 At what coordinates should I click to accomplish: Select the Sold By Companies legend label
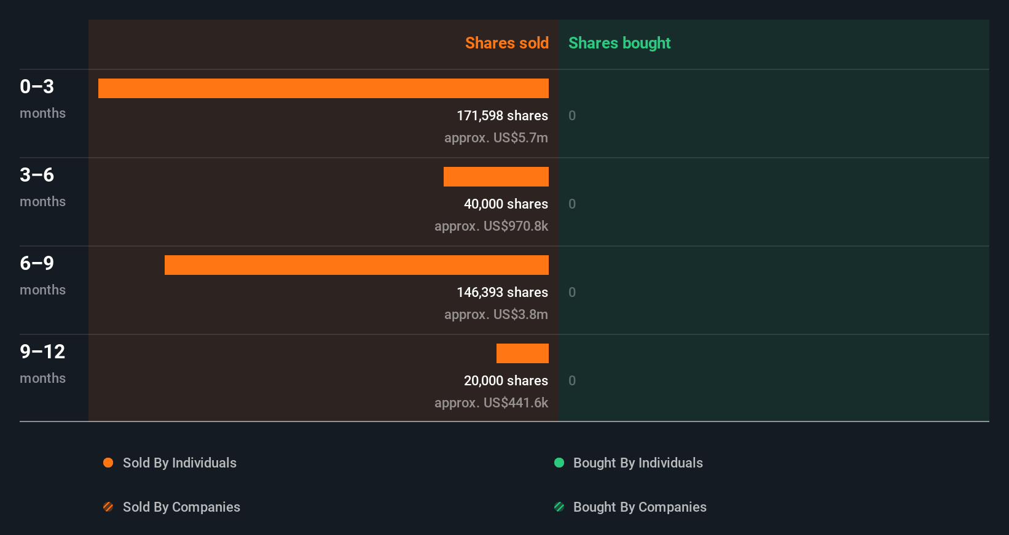pos(181,507)
